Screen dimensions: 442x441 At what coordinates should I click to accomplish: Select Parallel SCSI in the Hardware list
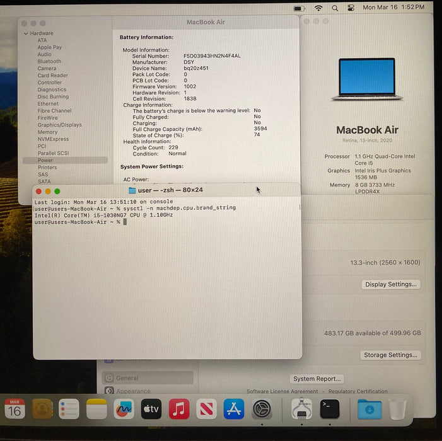[x=53, y=153]
